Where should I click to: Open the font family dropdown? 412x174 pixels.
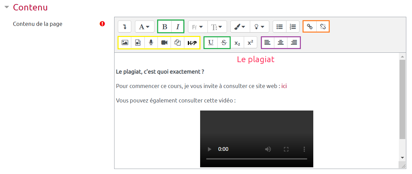tap(197, 27)
